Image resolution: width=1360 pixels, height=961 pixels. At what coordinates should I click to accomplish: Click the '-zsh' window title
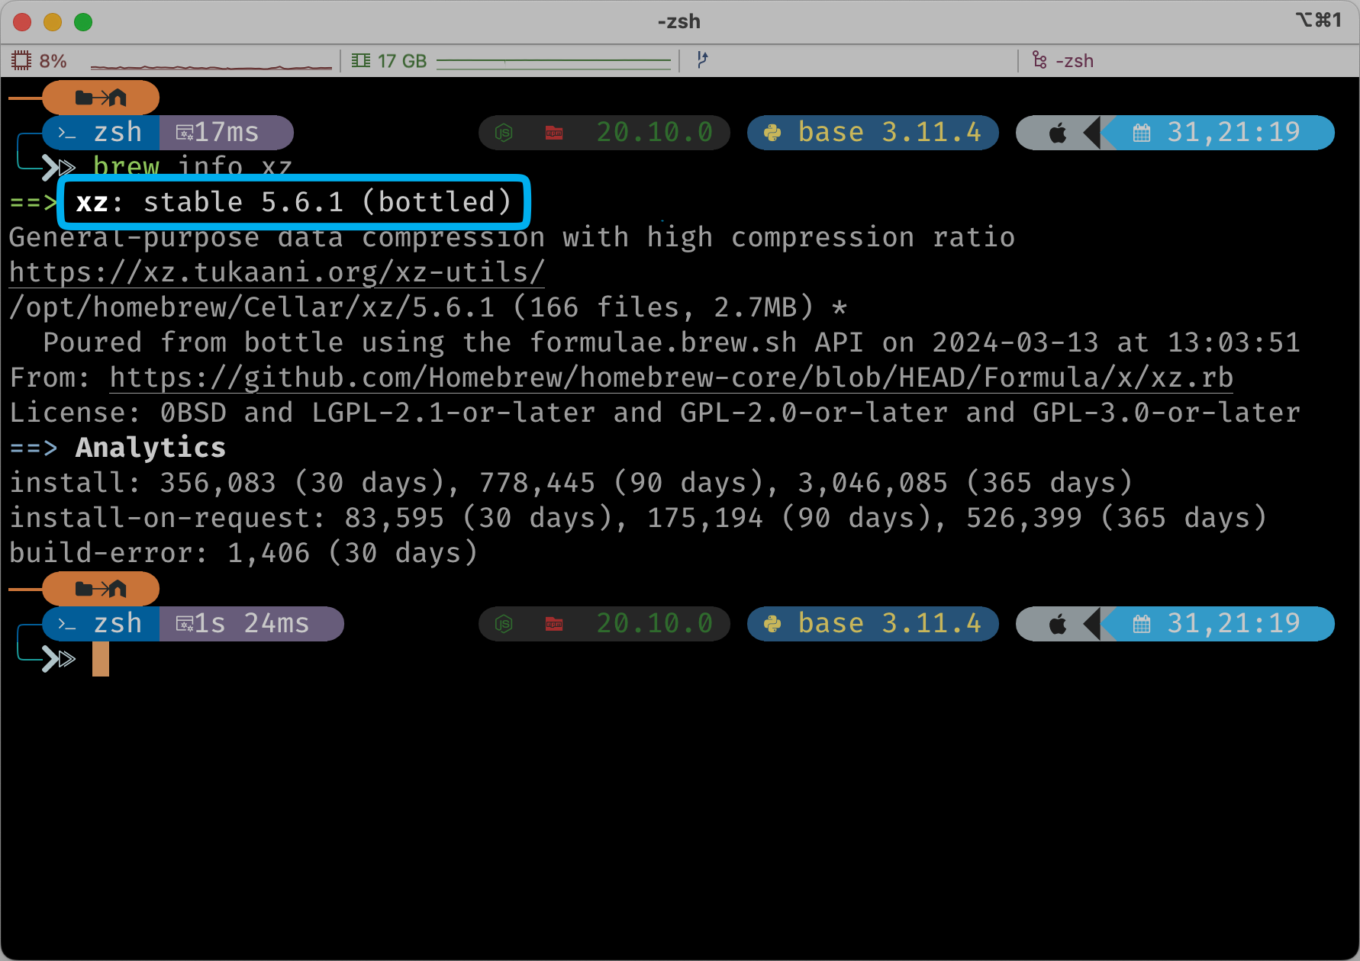679,21
